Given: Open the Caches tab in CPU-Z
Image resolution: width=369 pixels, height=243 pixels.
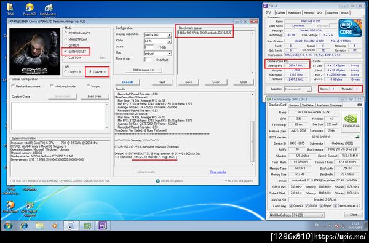Looking at the screenshot, I should pyautogui.click(x=280, y=13).
